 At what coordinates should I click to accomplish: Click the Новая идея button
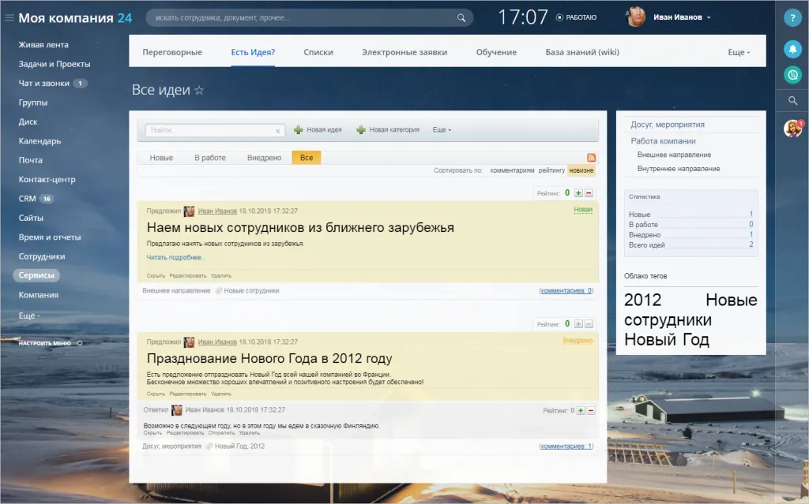(318, 130)
